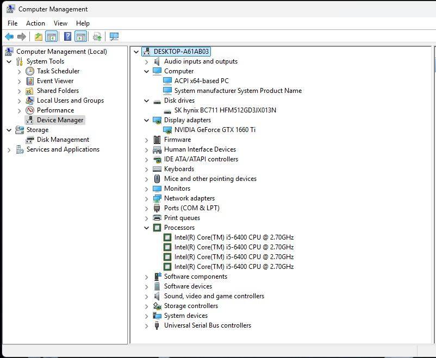Select SK hynix BC711 disk drive
This screenshot has height=358, width=436.
[225, 110]
